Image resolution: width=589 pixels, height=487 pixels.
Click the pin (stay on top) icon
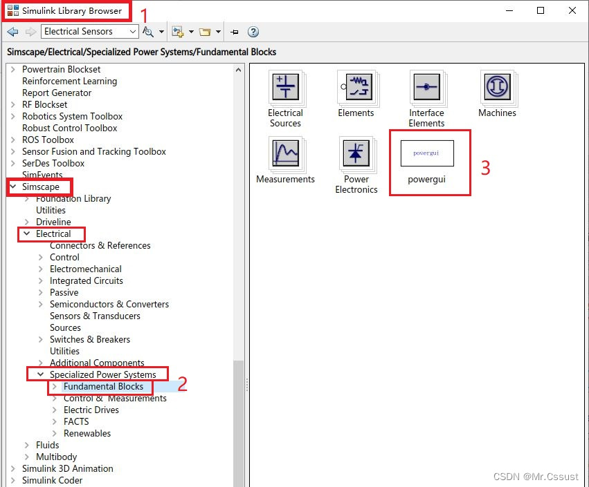(x=235, y=32)
